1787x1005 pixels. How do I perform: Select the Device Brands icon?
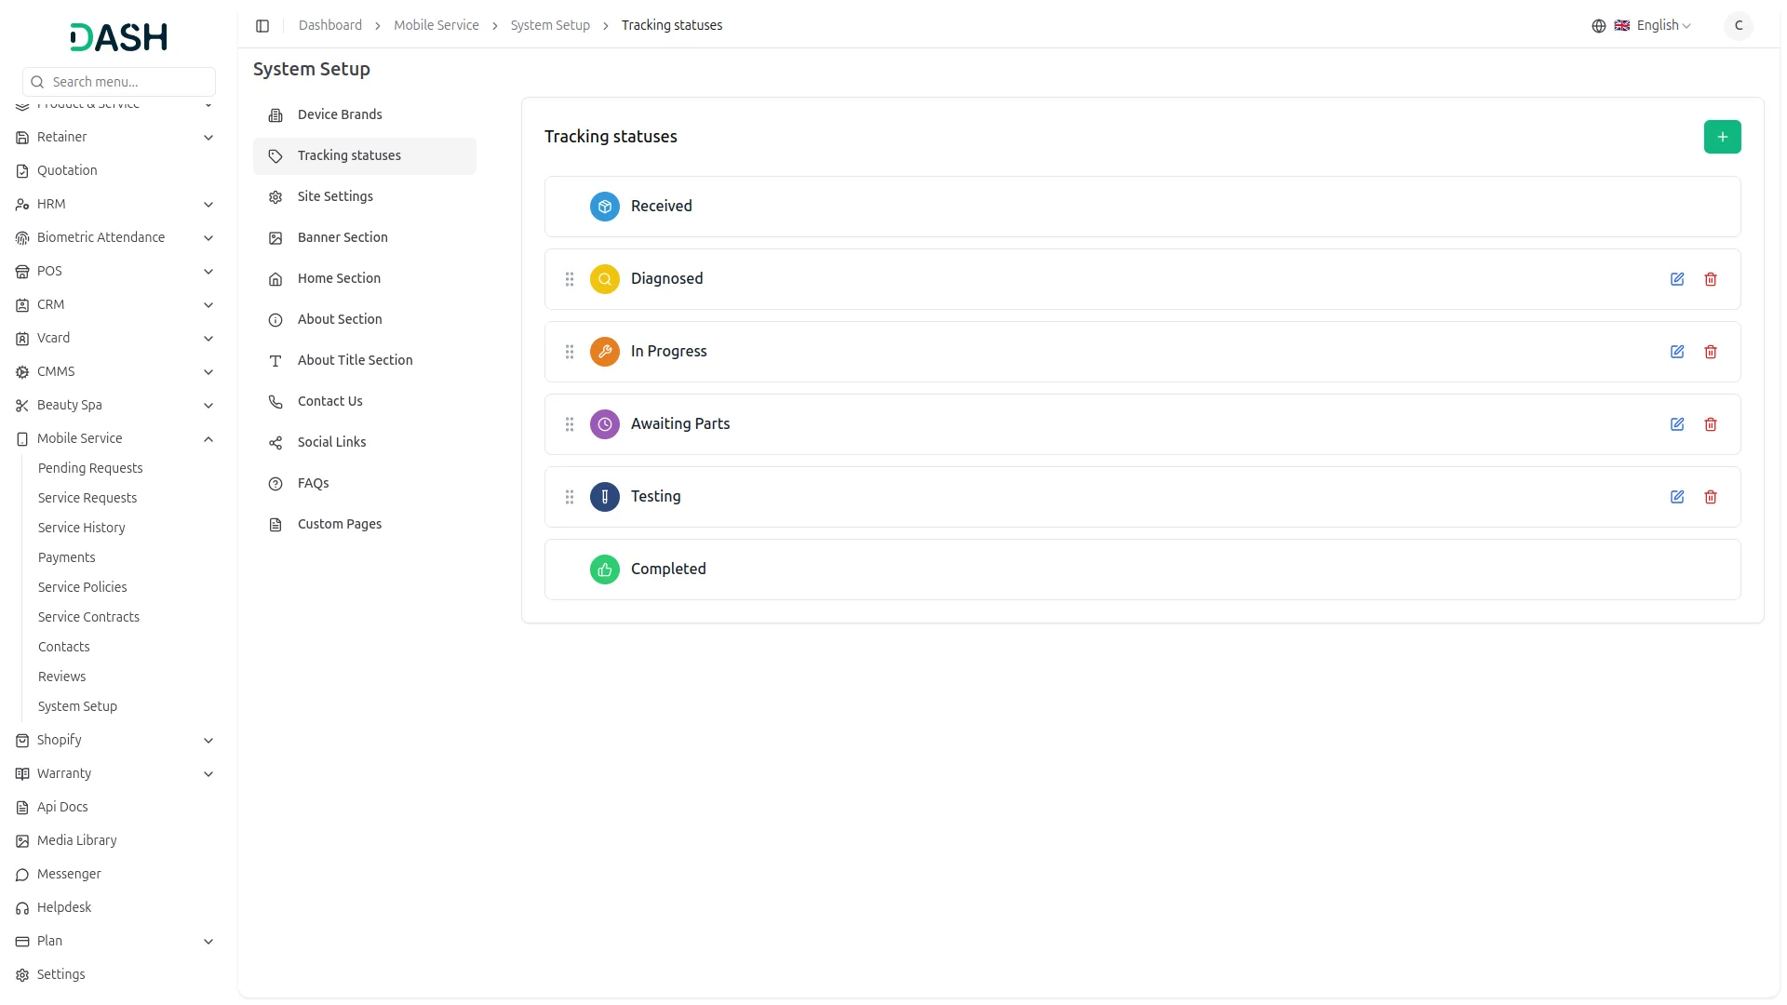(275, 114)
